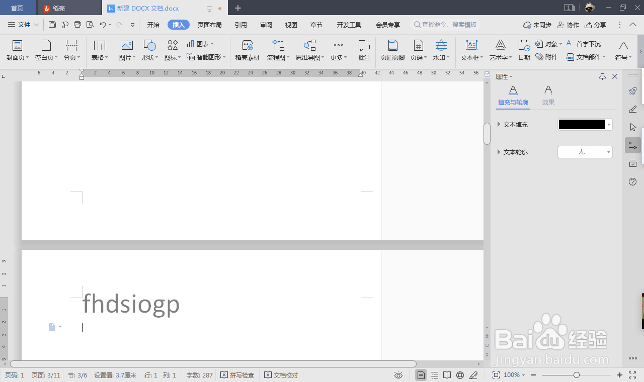
Task: Switch to reading view icon
Action: click(x=447, y=375)
